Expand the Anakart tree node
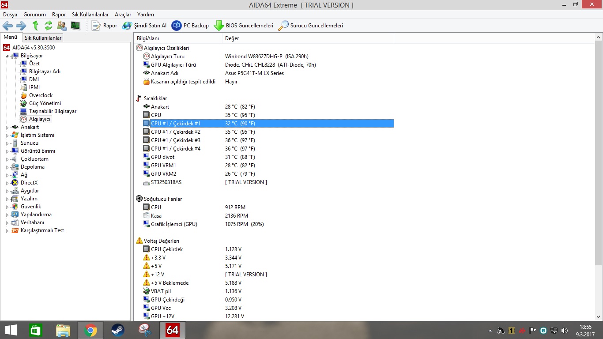This screenshot has height=339, width=603. 7,128
